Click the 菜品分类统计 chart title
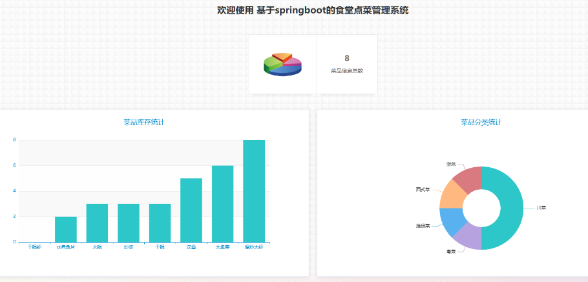 click(481, 122)
